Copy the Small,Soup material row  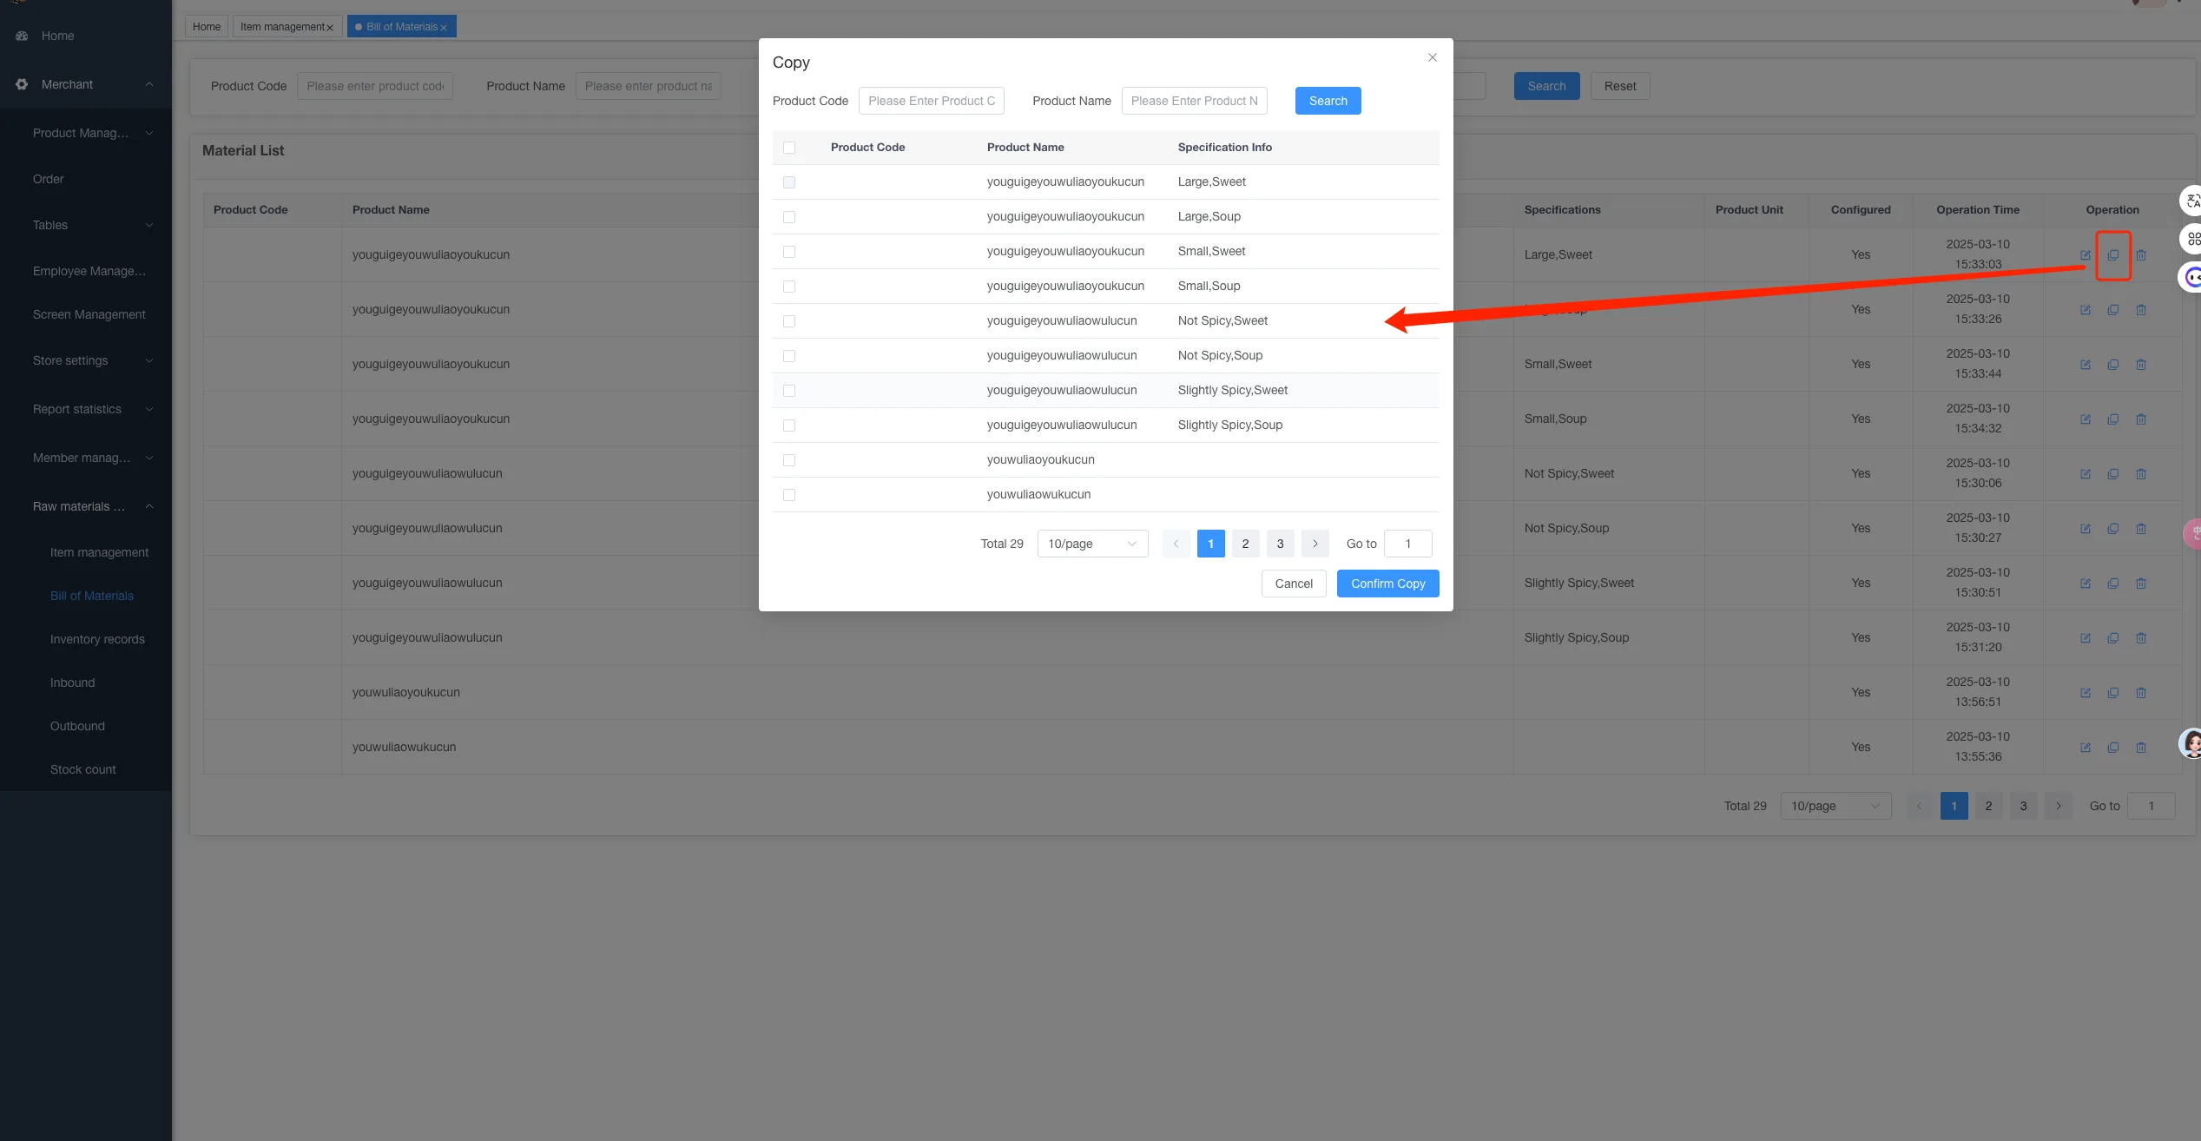coord(2112,419)
